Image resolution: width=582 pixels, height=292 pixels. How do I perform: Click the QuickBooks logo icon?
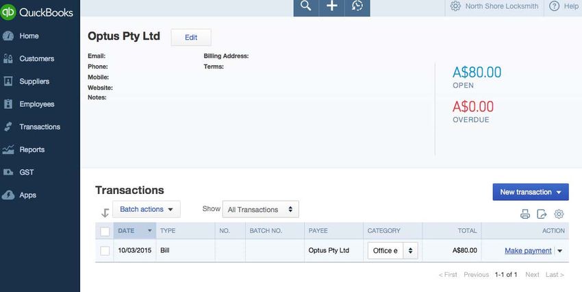pos(8,12)
